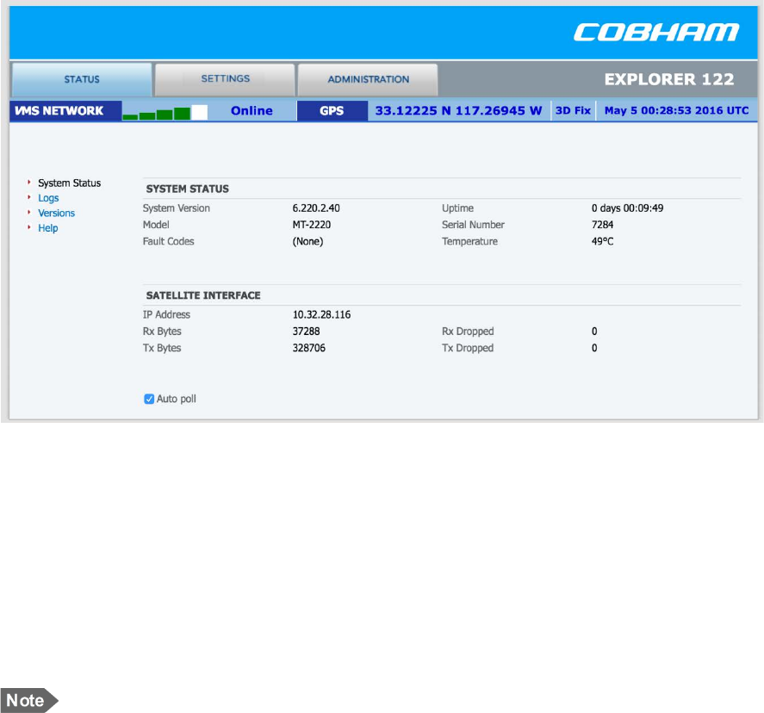764x713 pixels.
Task: Click the temperature value 49°C
Action: (602, 242)
